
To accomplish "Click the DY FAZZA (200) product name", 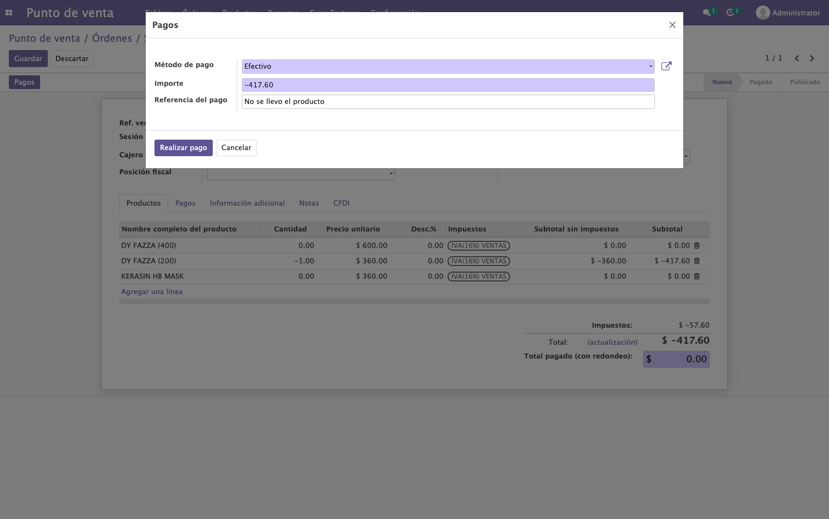I will point(149,261).
